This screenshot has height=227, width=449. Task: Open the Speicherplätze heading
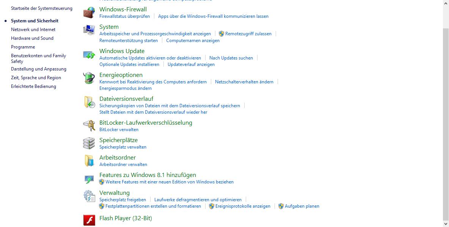119,140
